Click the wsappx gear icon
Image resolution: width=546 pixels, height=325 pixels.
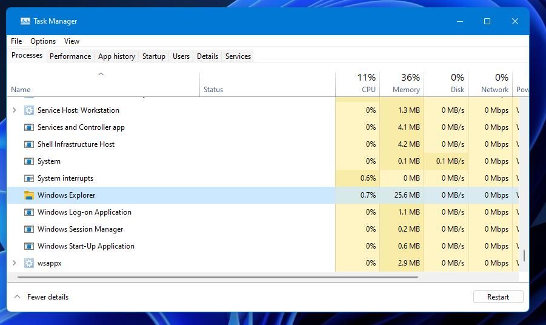coord(29,263)
